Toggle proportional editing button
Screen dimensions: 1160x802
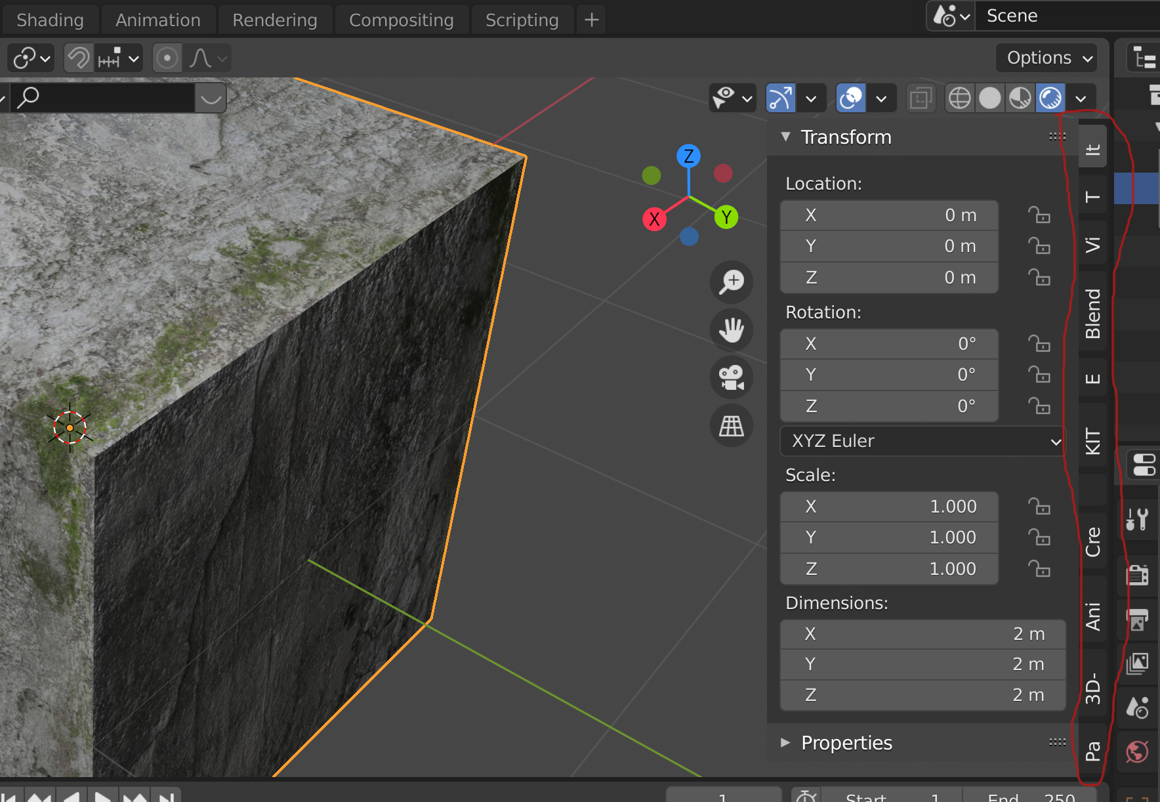click(167, 58)
